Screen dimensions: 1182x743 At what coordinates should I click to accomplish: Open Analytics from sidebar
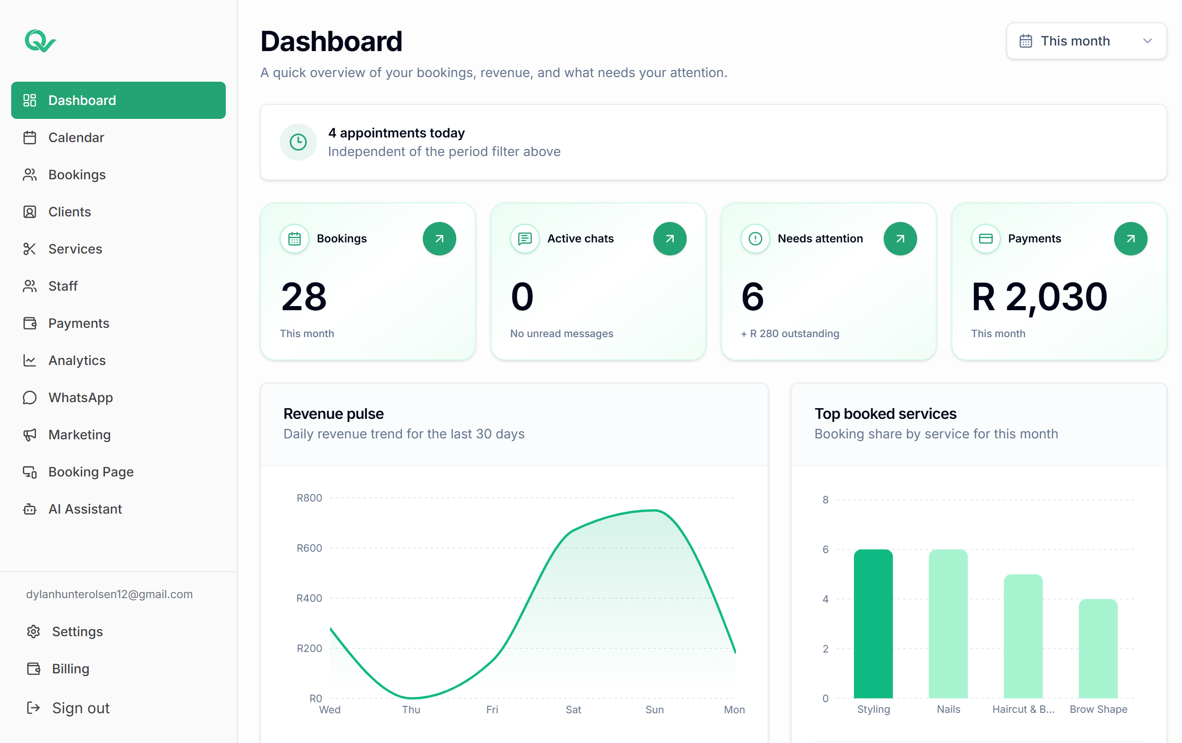[118, 360]
